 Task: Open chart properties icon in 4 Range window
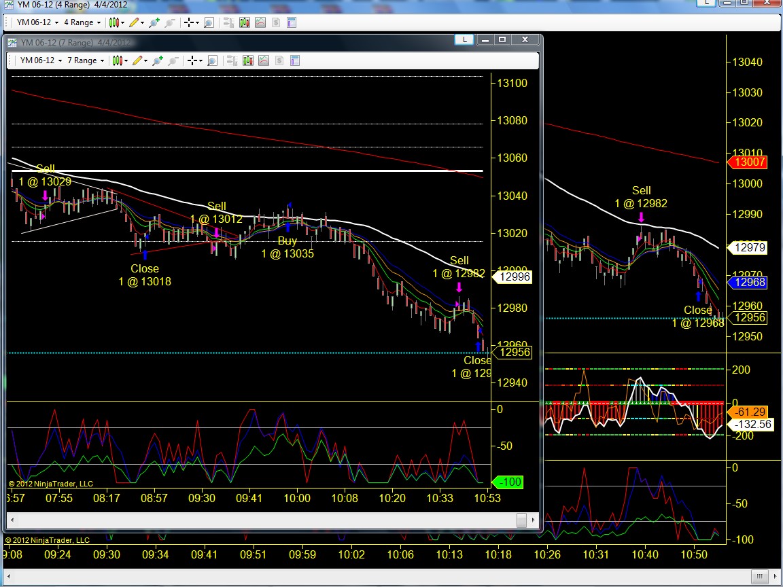click(x=292, y=22)
